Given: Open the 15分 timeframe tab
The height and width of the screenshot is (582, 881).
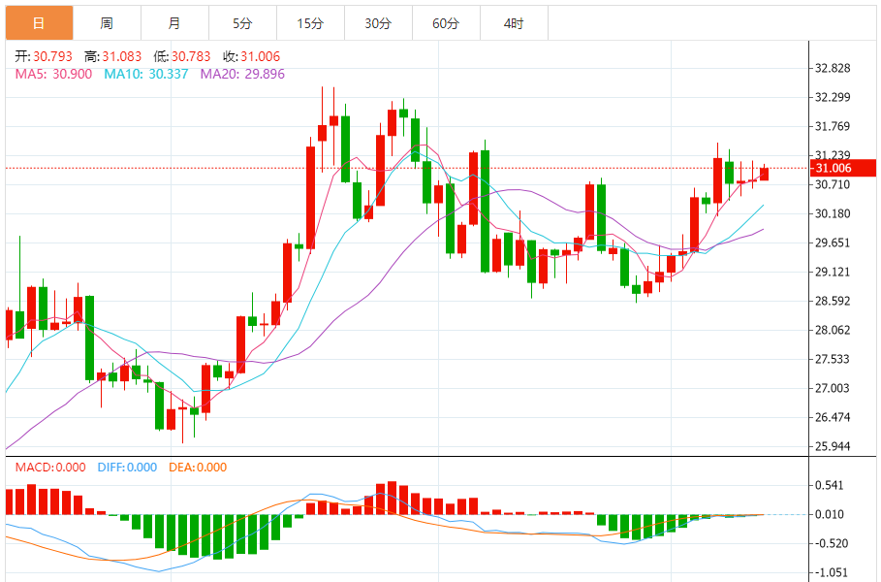Looking at the screenshot, I should pyautogui.click(x=311, y=23).
